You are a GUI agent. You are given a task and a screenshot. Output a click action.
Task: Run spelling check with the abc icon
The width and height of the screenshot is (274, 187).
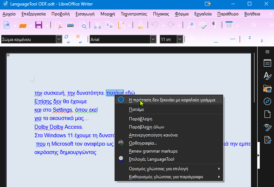pos(203,25)
